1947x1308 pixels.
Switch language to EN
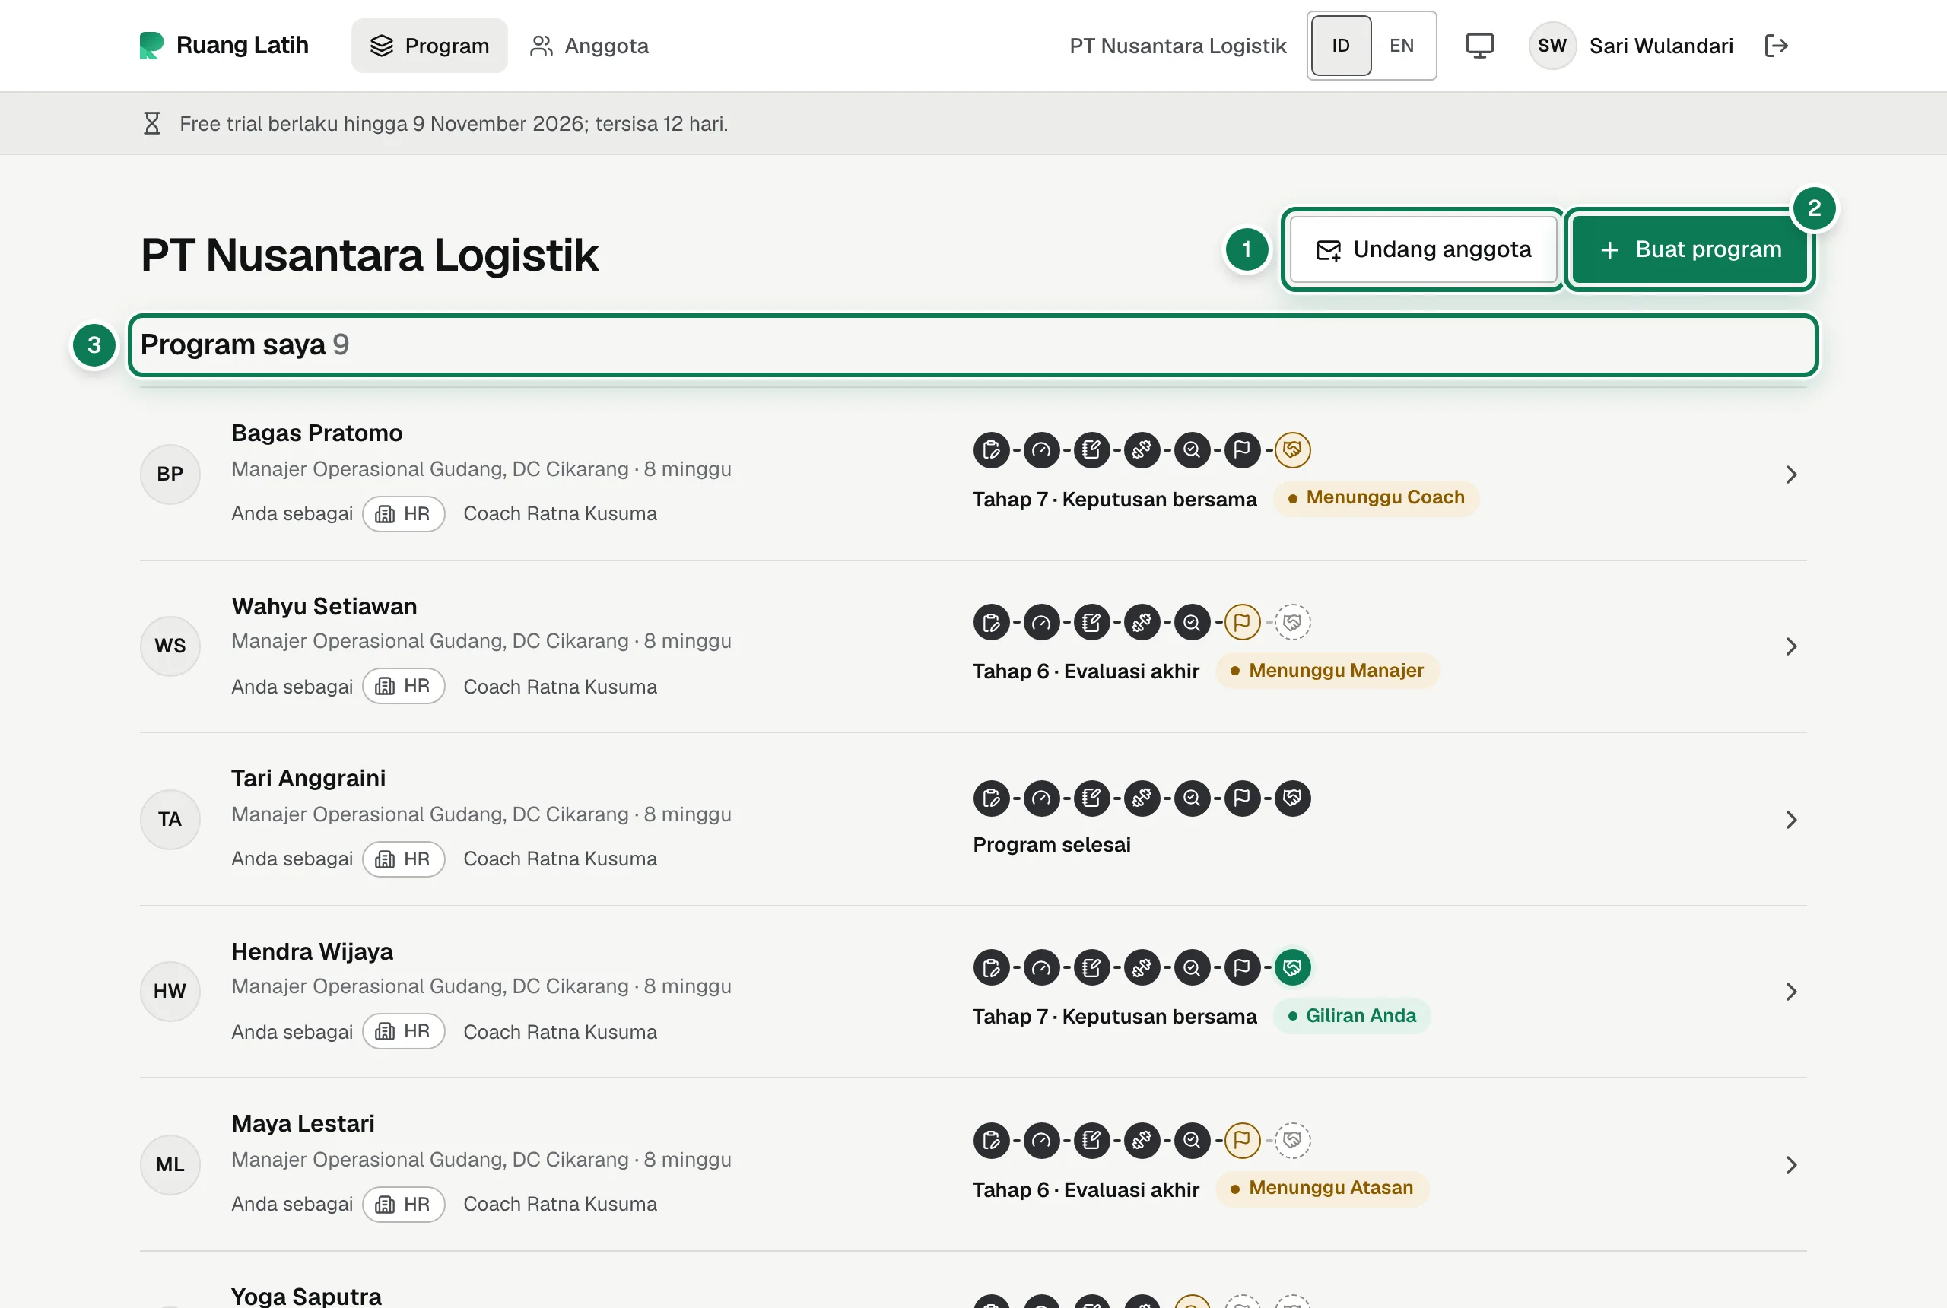[x=1402, y=46]
